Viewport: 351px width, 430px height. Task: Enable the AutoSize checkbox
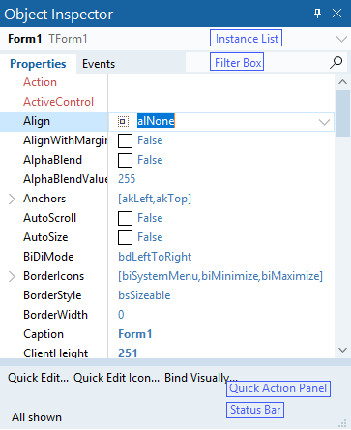pyautogui.click(x=125, y=237)
